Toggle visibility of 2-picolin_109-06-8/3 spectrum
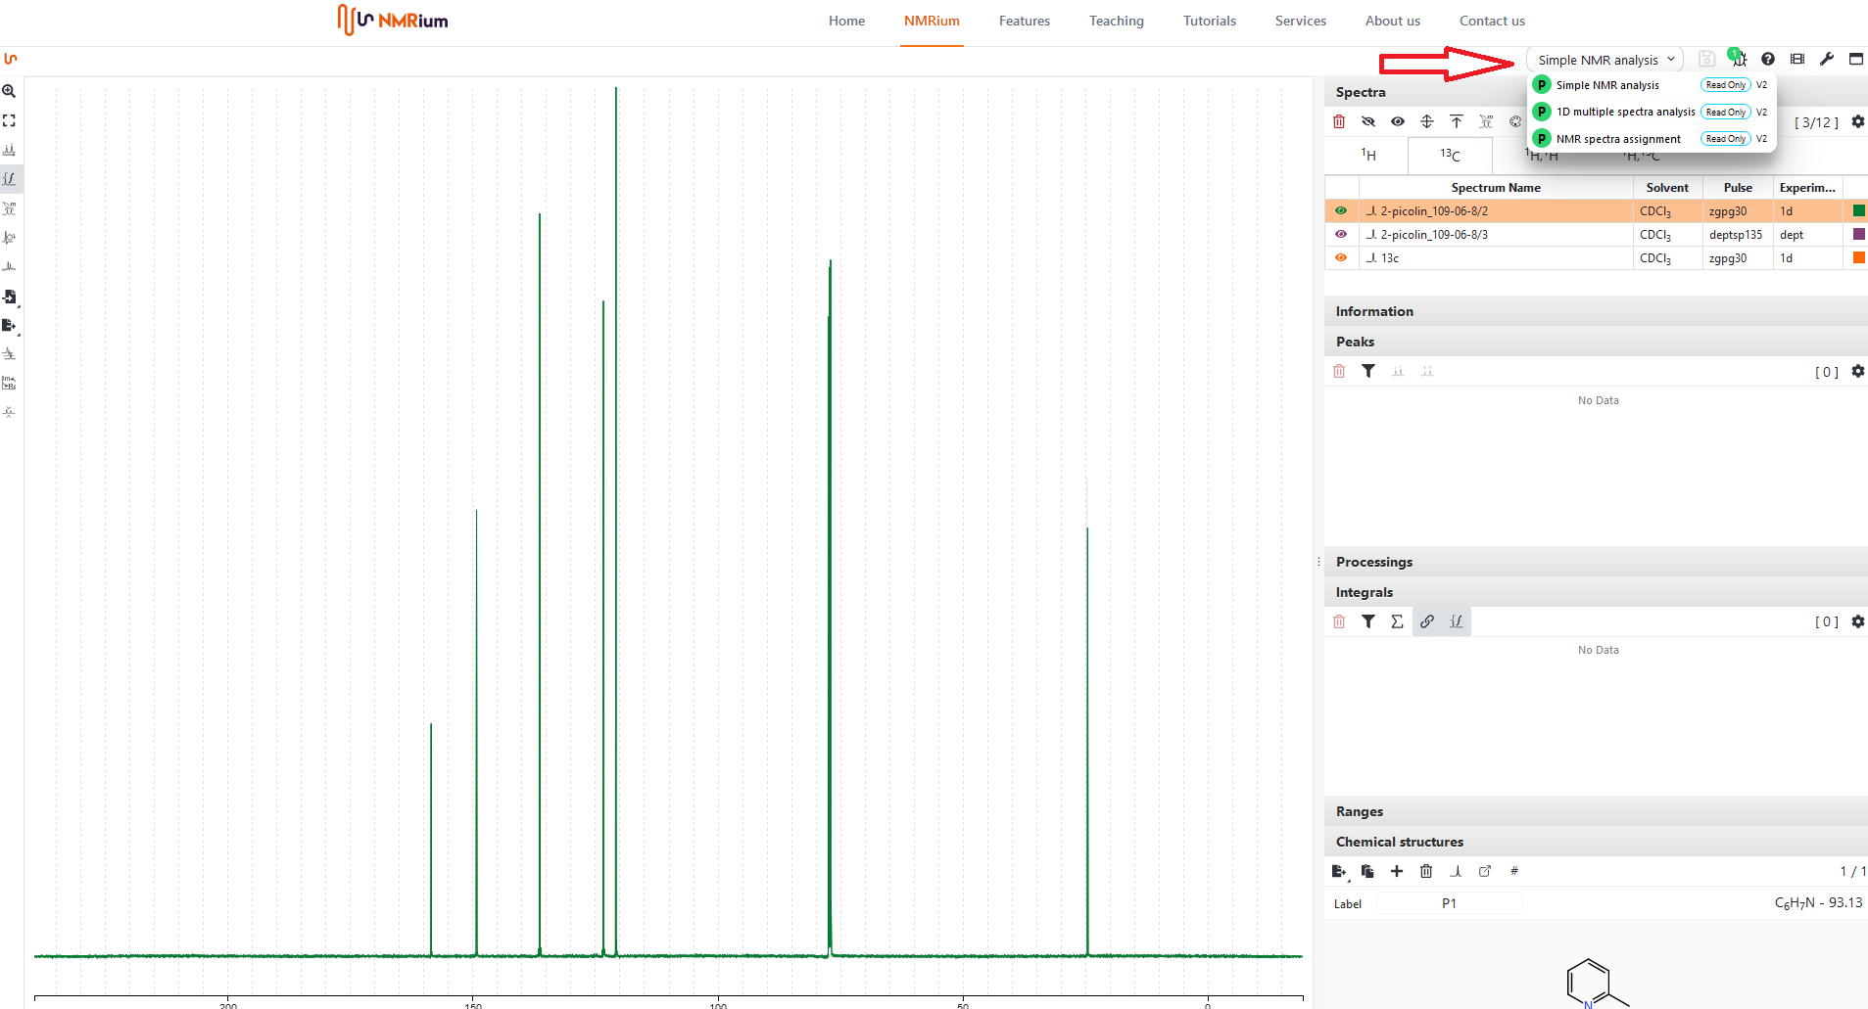This screenshot has width=1868, height=1009. 1341,234
